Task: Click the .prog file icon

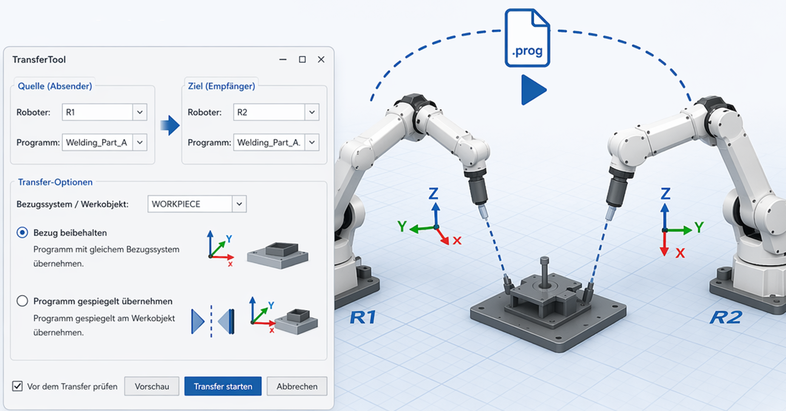Action: tap(527, 38)
